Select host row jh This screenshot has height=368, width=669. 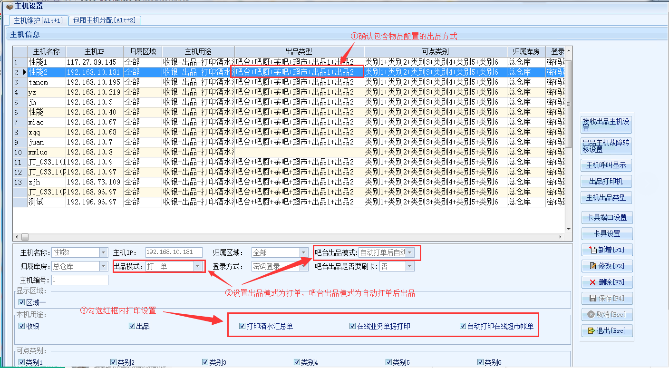click(x=289, y=102)
